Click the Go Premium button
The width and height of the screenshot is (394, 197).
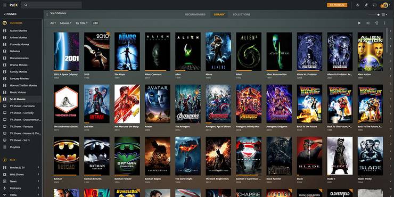point(337,5)
